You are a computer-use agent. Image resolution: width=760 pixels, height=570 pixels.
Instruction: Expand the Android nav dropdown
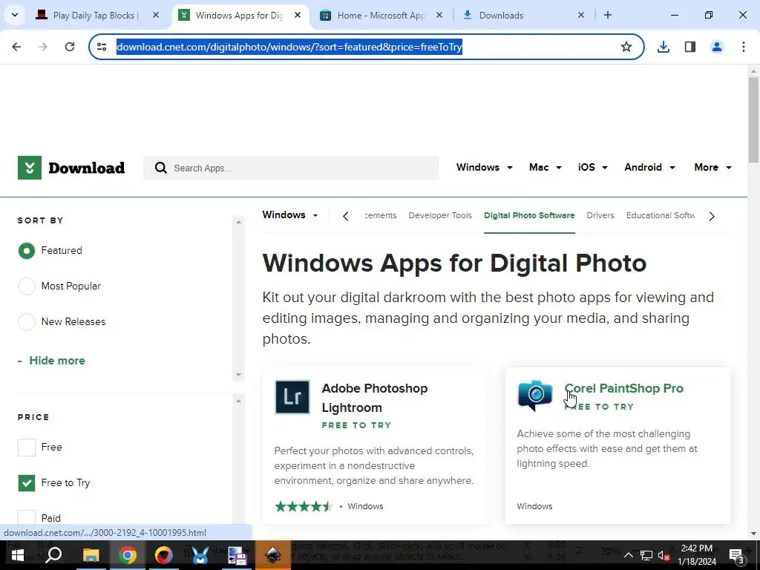[649, 167]
